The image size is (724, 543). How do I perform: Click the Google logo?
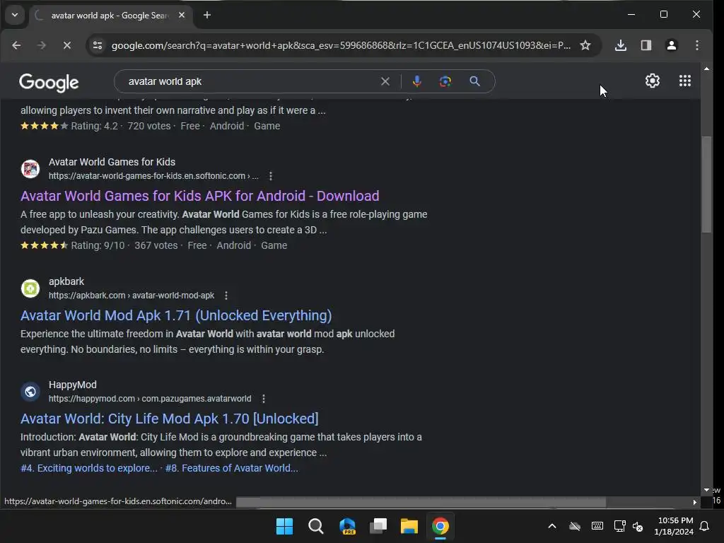[x=49, y=83]
